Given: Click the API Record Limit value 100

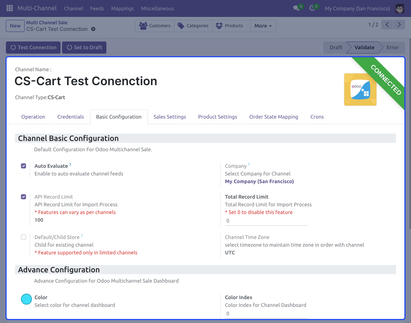Looking at the screenshot, I should click(x=39, y=220).
